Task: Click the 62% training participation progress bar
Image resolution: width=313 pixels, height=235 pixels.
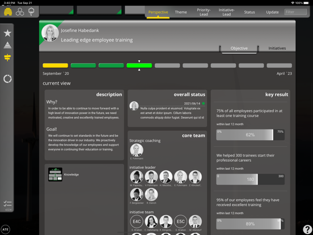Action: pos(250,135)
